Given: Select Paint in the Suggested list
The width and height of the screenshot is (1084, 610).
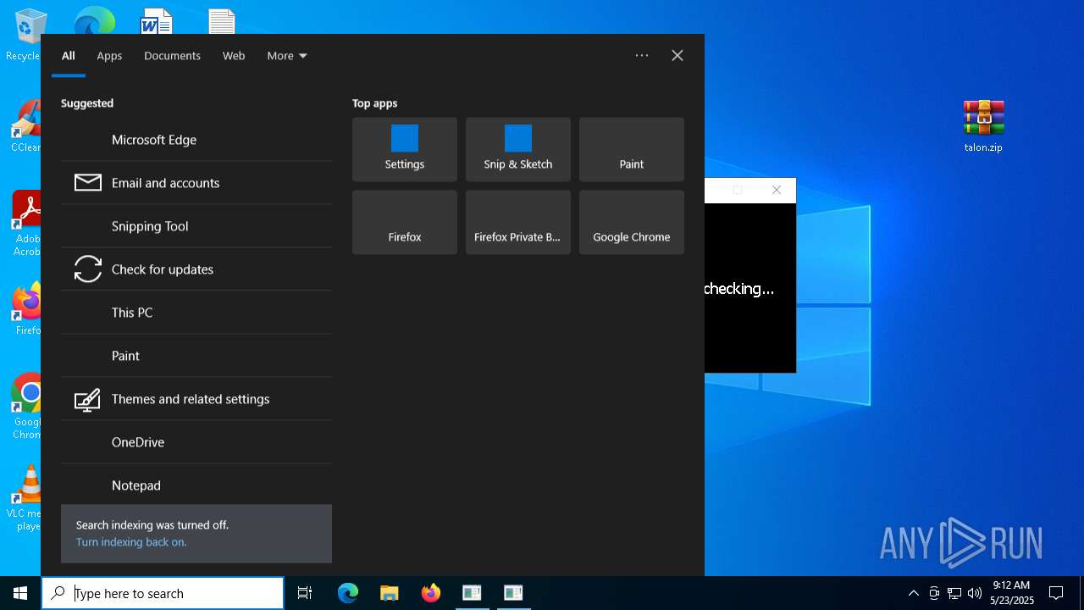Looking at the screenshot, I should [x=196, y=356].
